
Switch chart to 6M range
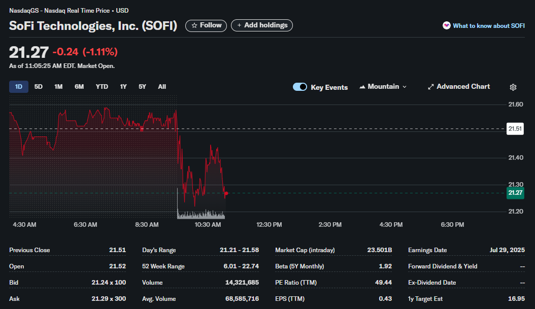pos(79,87)
